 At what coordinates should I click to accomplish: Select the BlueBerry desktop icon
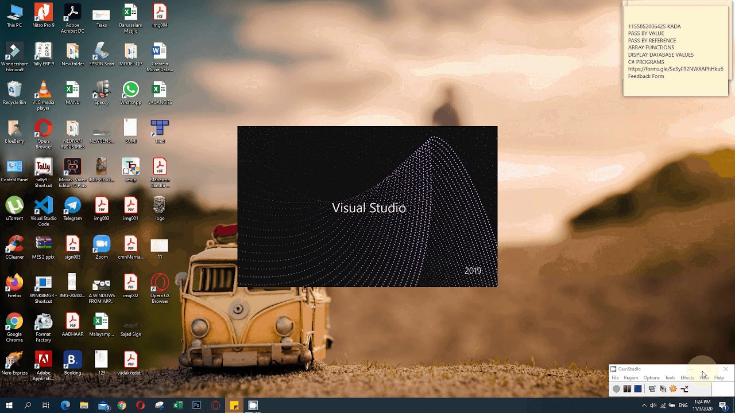pyautogui.click(x=14, y=131)
